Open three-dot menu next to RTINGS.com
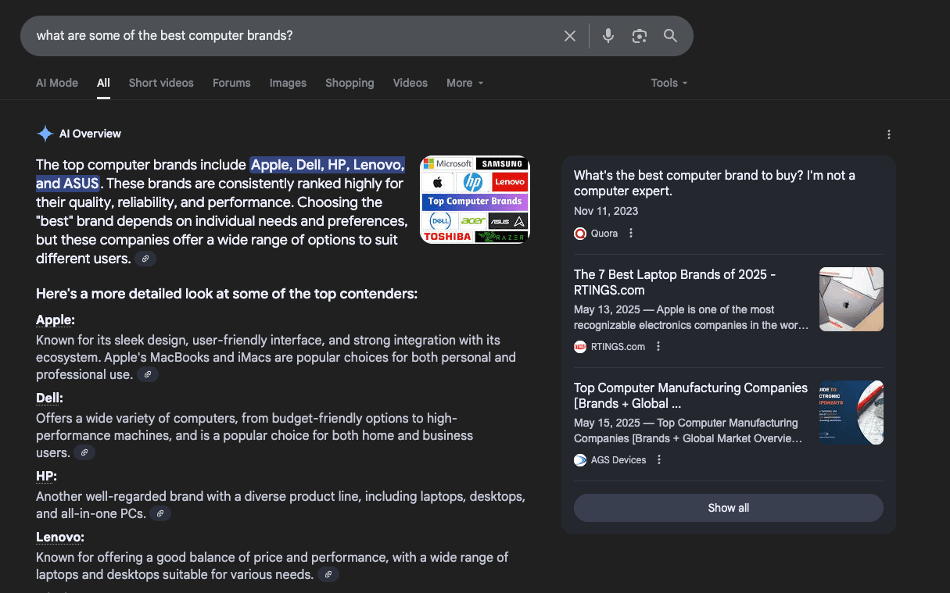The height and width of the screenshot is (593, 950). click(658, 347)
